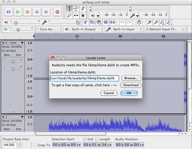Screen dimensions: 192x149
Task: Click the red Record button
Action: (x=57, y=12)
